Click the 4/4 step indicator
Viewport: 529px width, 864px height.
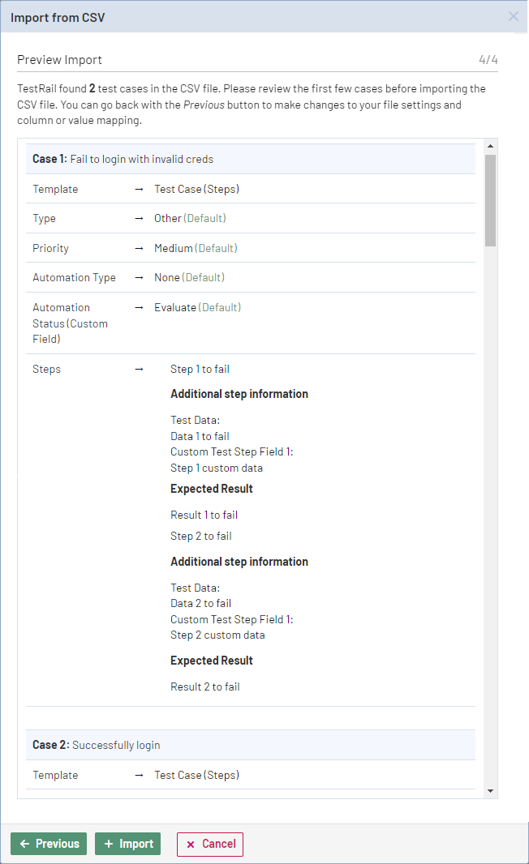(488, 60)
